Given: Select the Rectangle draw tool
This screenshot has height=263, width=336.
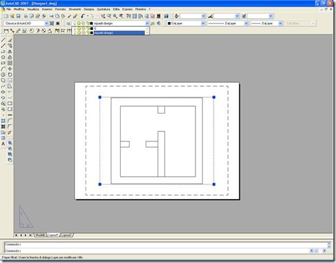Looking at the screenshot, I should [3, 63].
